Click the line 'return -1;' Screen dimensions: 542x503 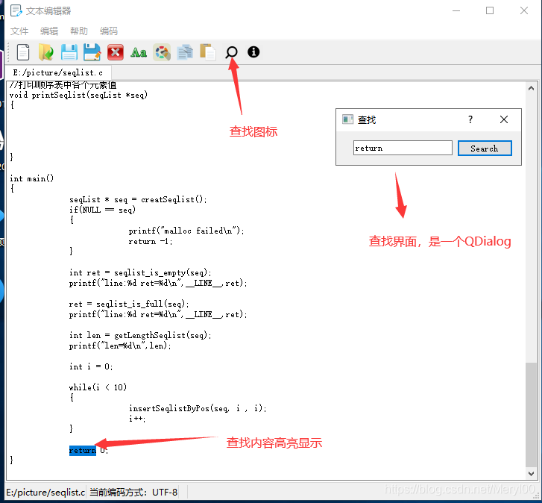(x=151, y=241)
